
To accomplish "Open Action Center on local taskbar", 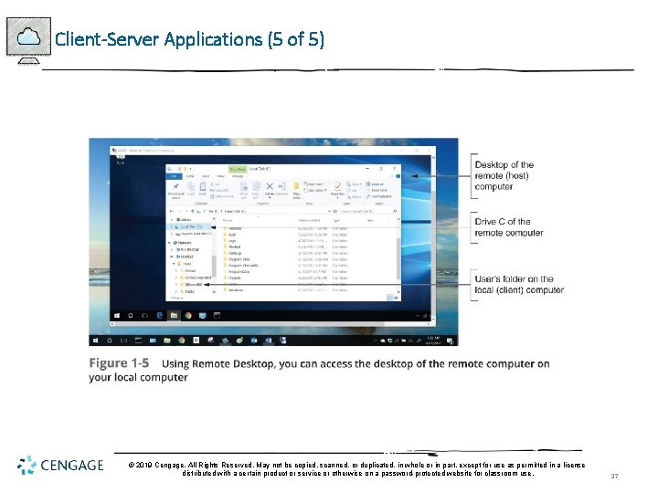I will click(x=450, y=341).
